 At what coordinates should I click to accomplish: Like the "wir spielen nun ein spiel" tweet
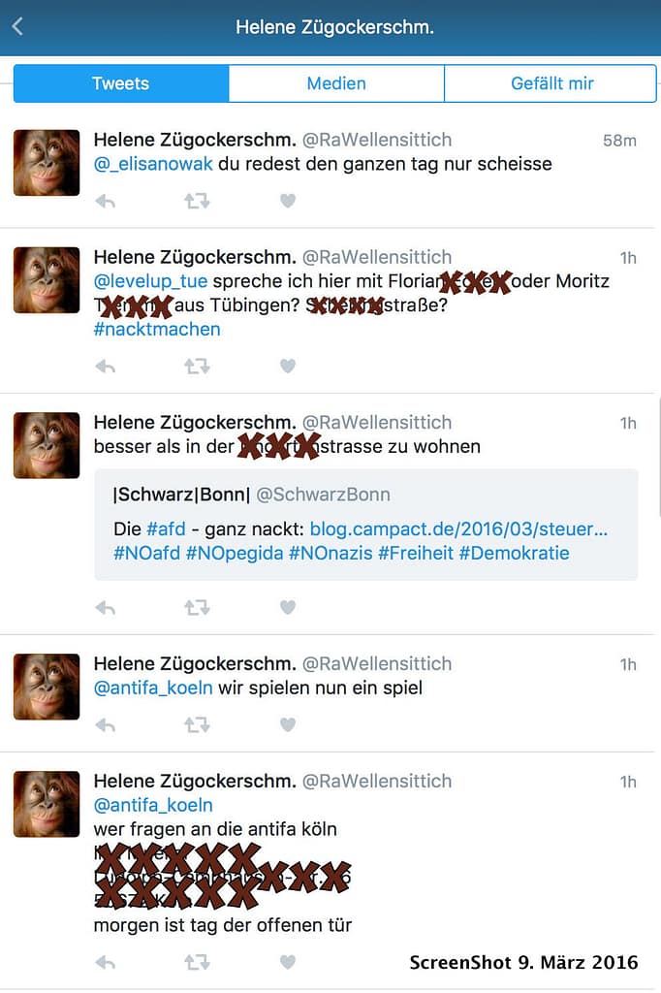(x=287, y=723)
